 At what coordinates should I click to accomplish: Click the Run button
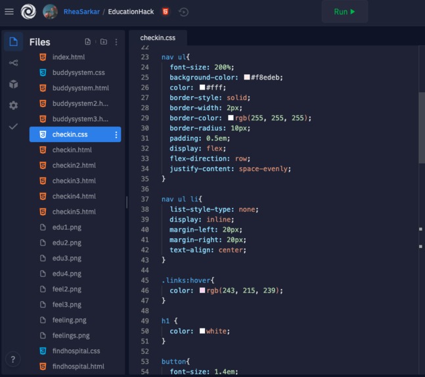pyautogui.click(x=344, y=12)
